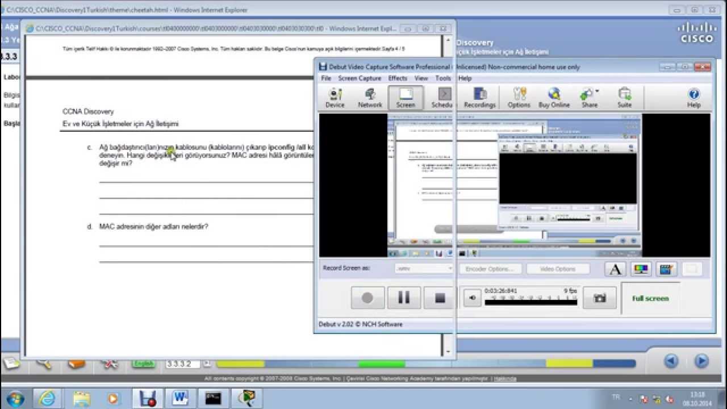
Task: Select the Device source in Debut toolbar
Action: coord(335,97)
